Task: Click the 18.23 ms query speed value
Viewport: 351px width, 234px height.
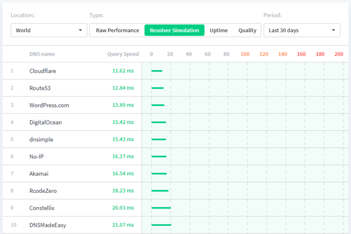Action: pyautogui.click(x=123, y=191)
